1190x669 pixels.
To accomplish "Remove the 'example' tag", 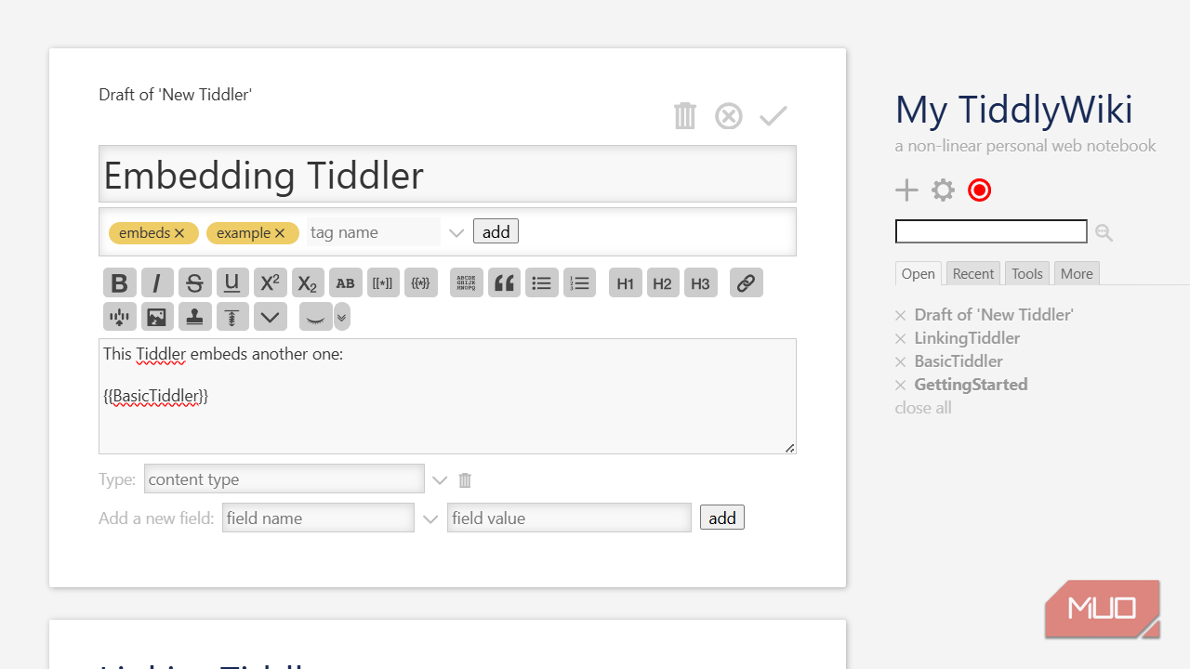I will [x=280, y=233].
